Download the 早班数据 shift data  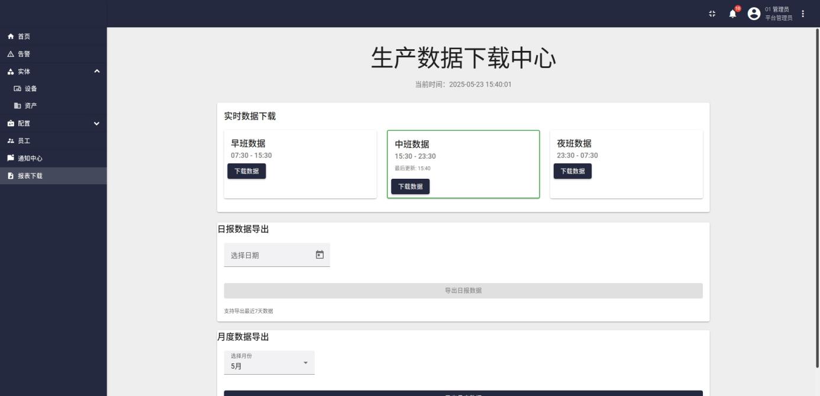247,171
